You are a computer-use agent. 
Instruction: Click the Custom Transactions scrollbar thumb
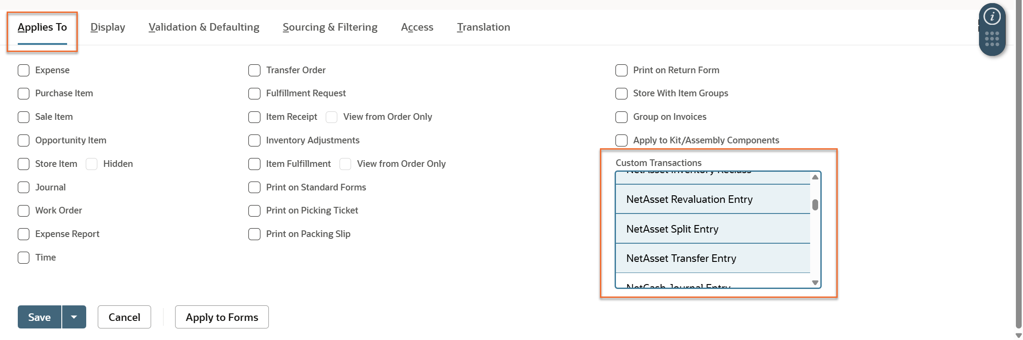[x=815, y=205]
